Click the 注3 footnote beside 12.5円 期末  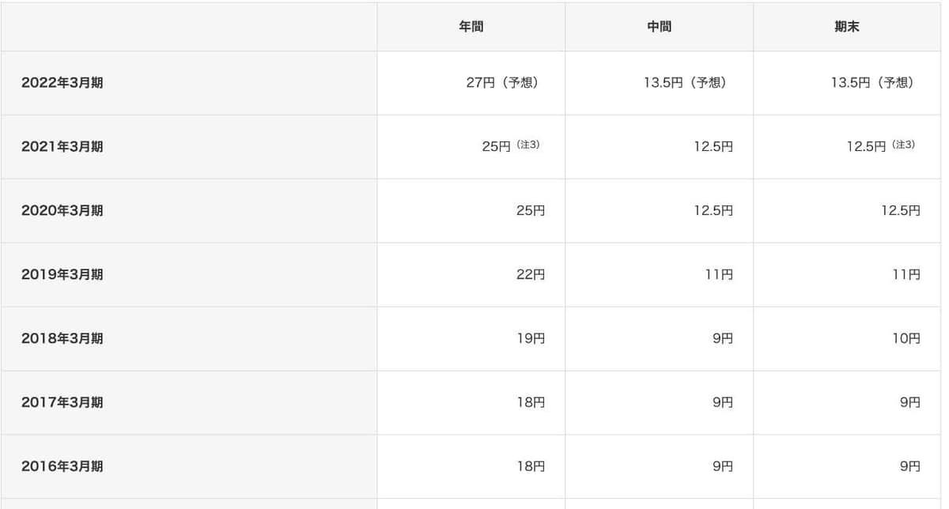pyautogui.click(x=903, y=145)
